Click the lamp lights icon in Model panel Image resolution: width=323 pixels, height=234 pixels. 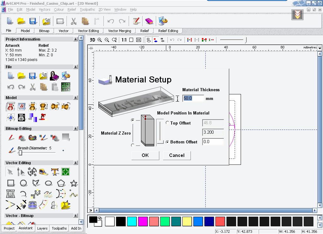[x=43, y=117]
